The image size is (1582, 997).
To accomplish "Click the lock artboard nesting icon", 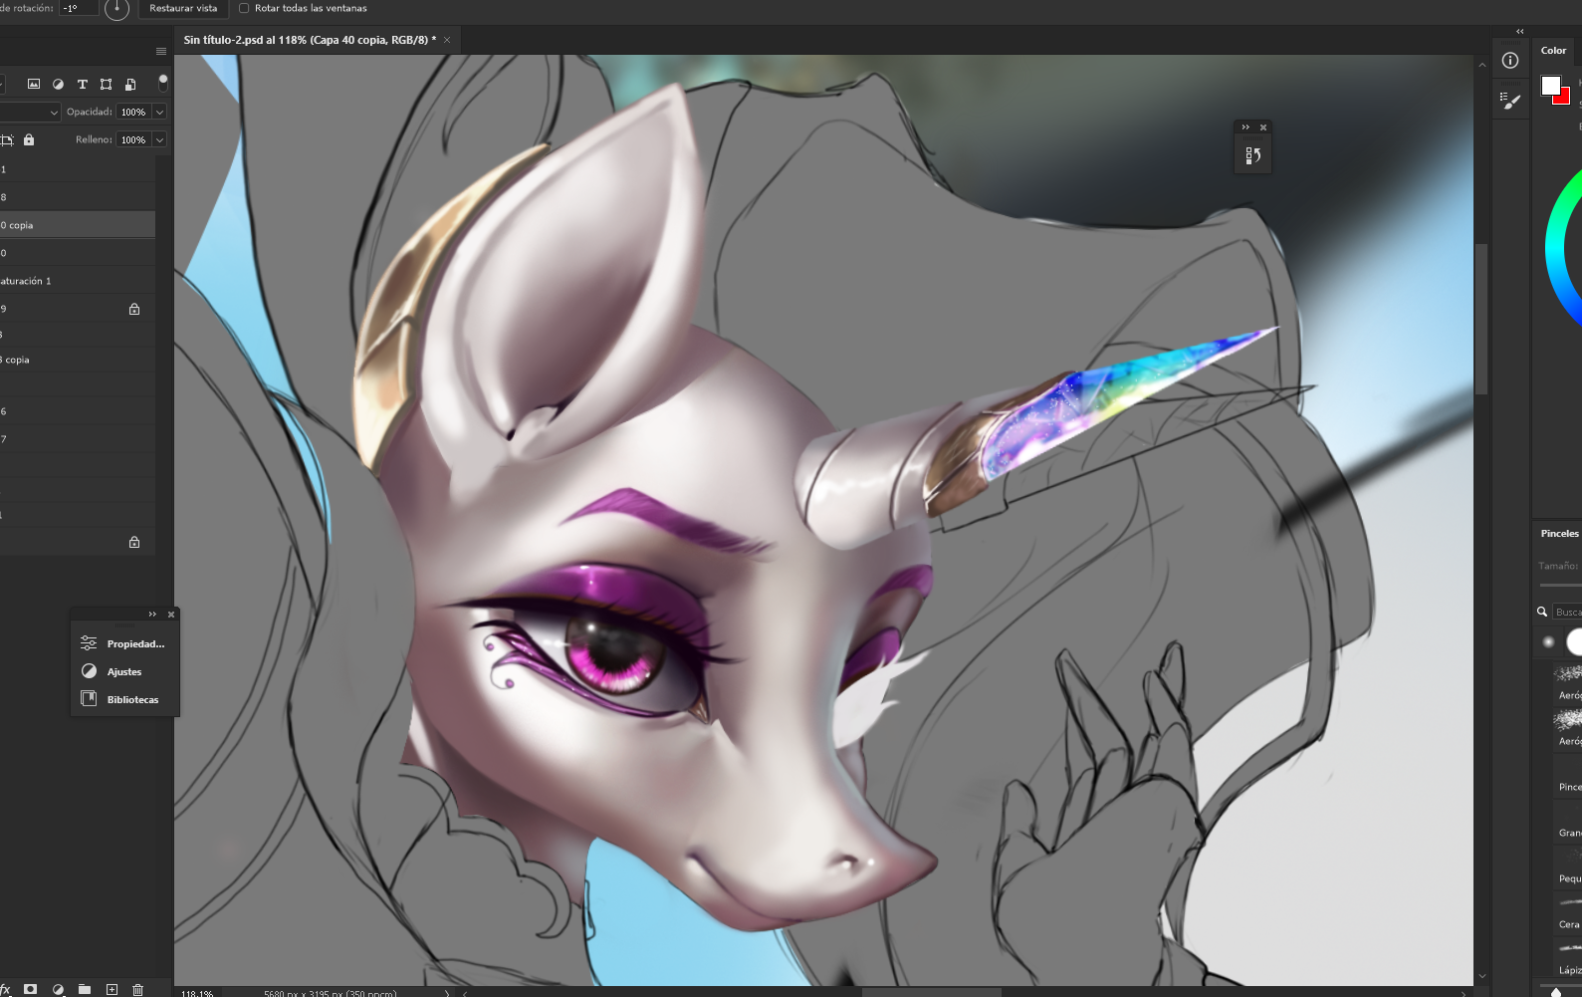I will coord(6,140).
